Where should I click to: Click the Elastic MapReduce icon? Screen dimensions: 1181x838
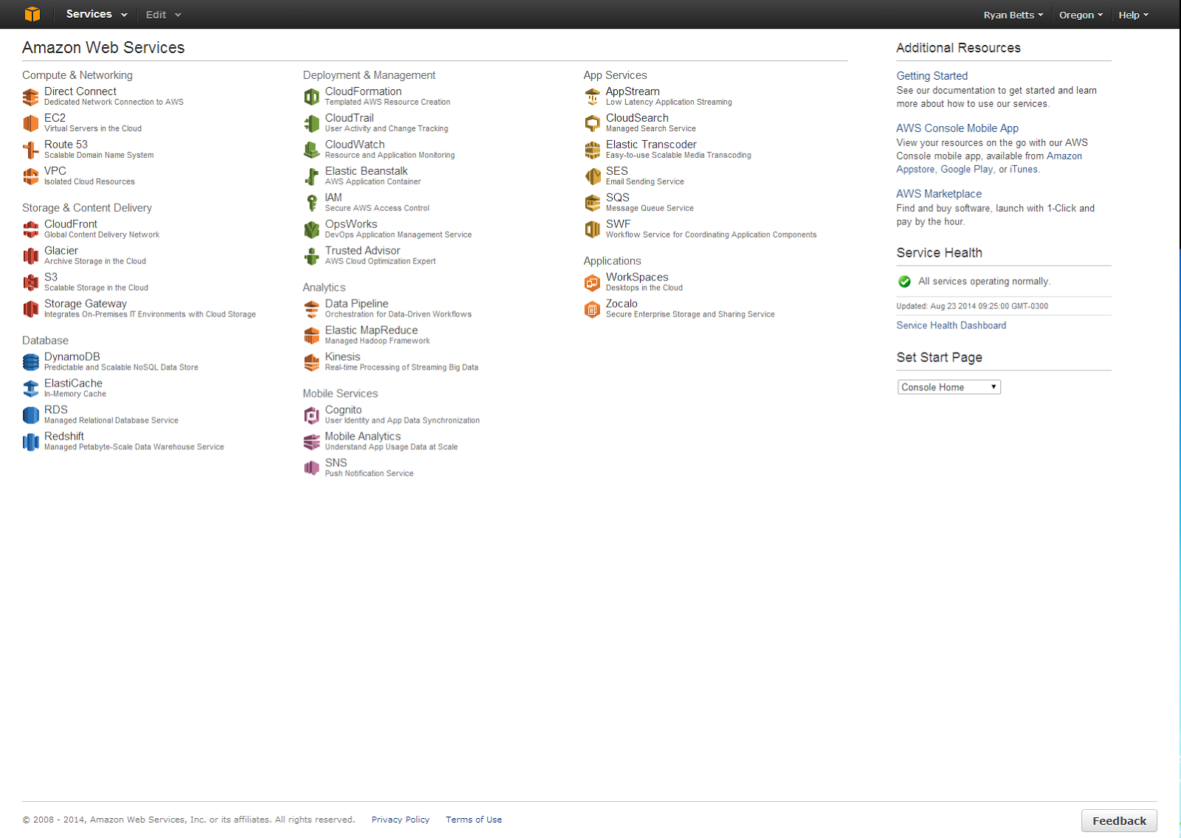(x=312, y=336)
